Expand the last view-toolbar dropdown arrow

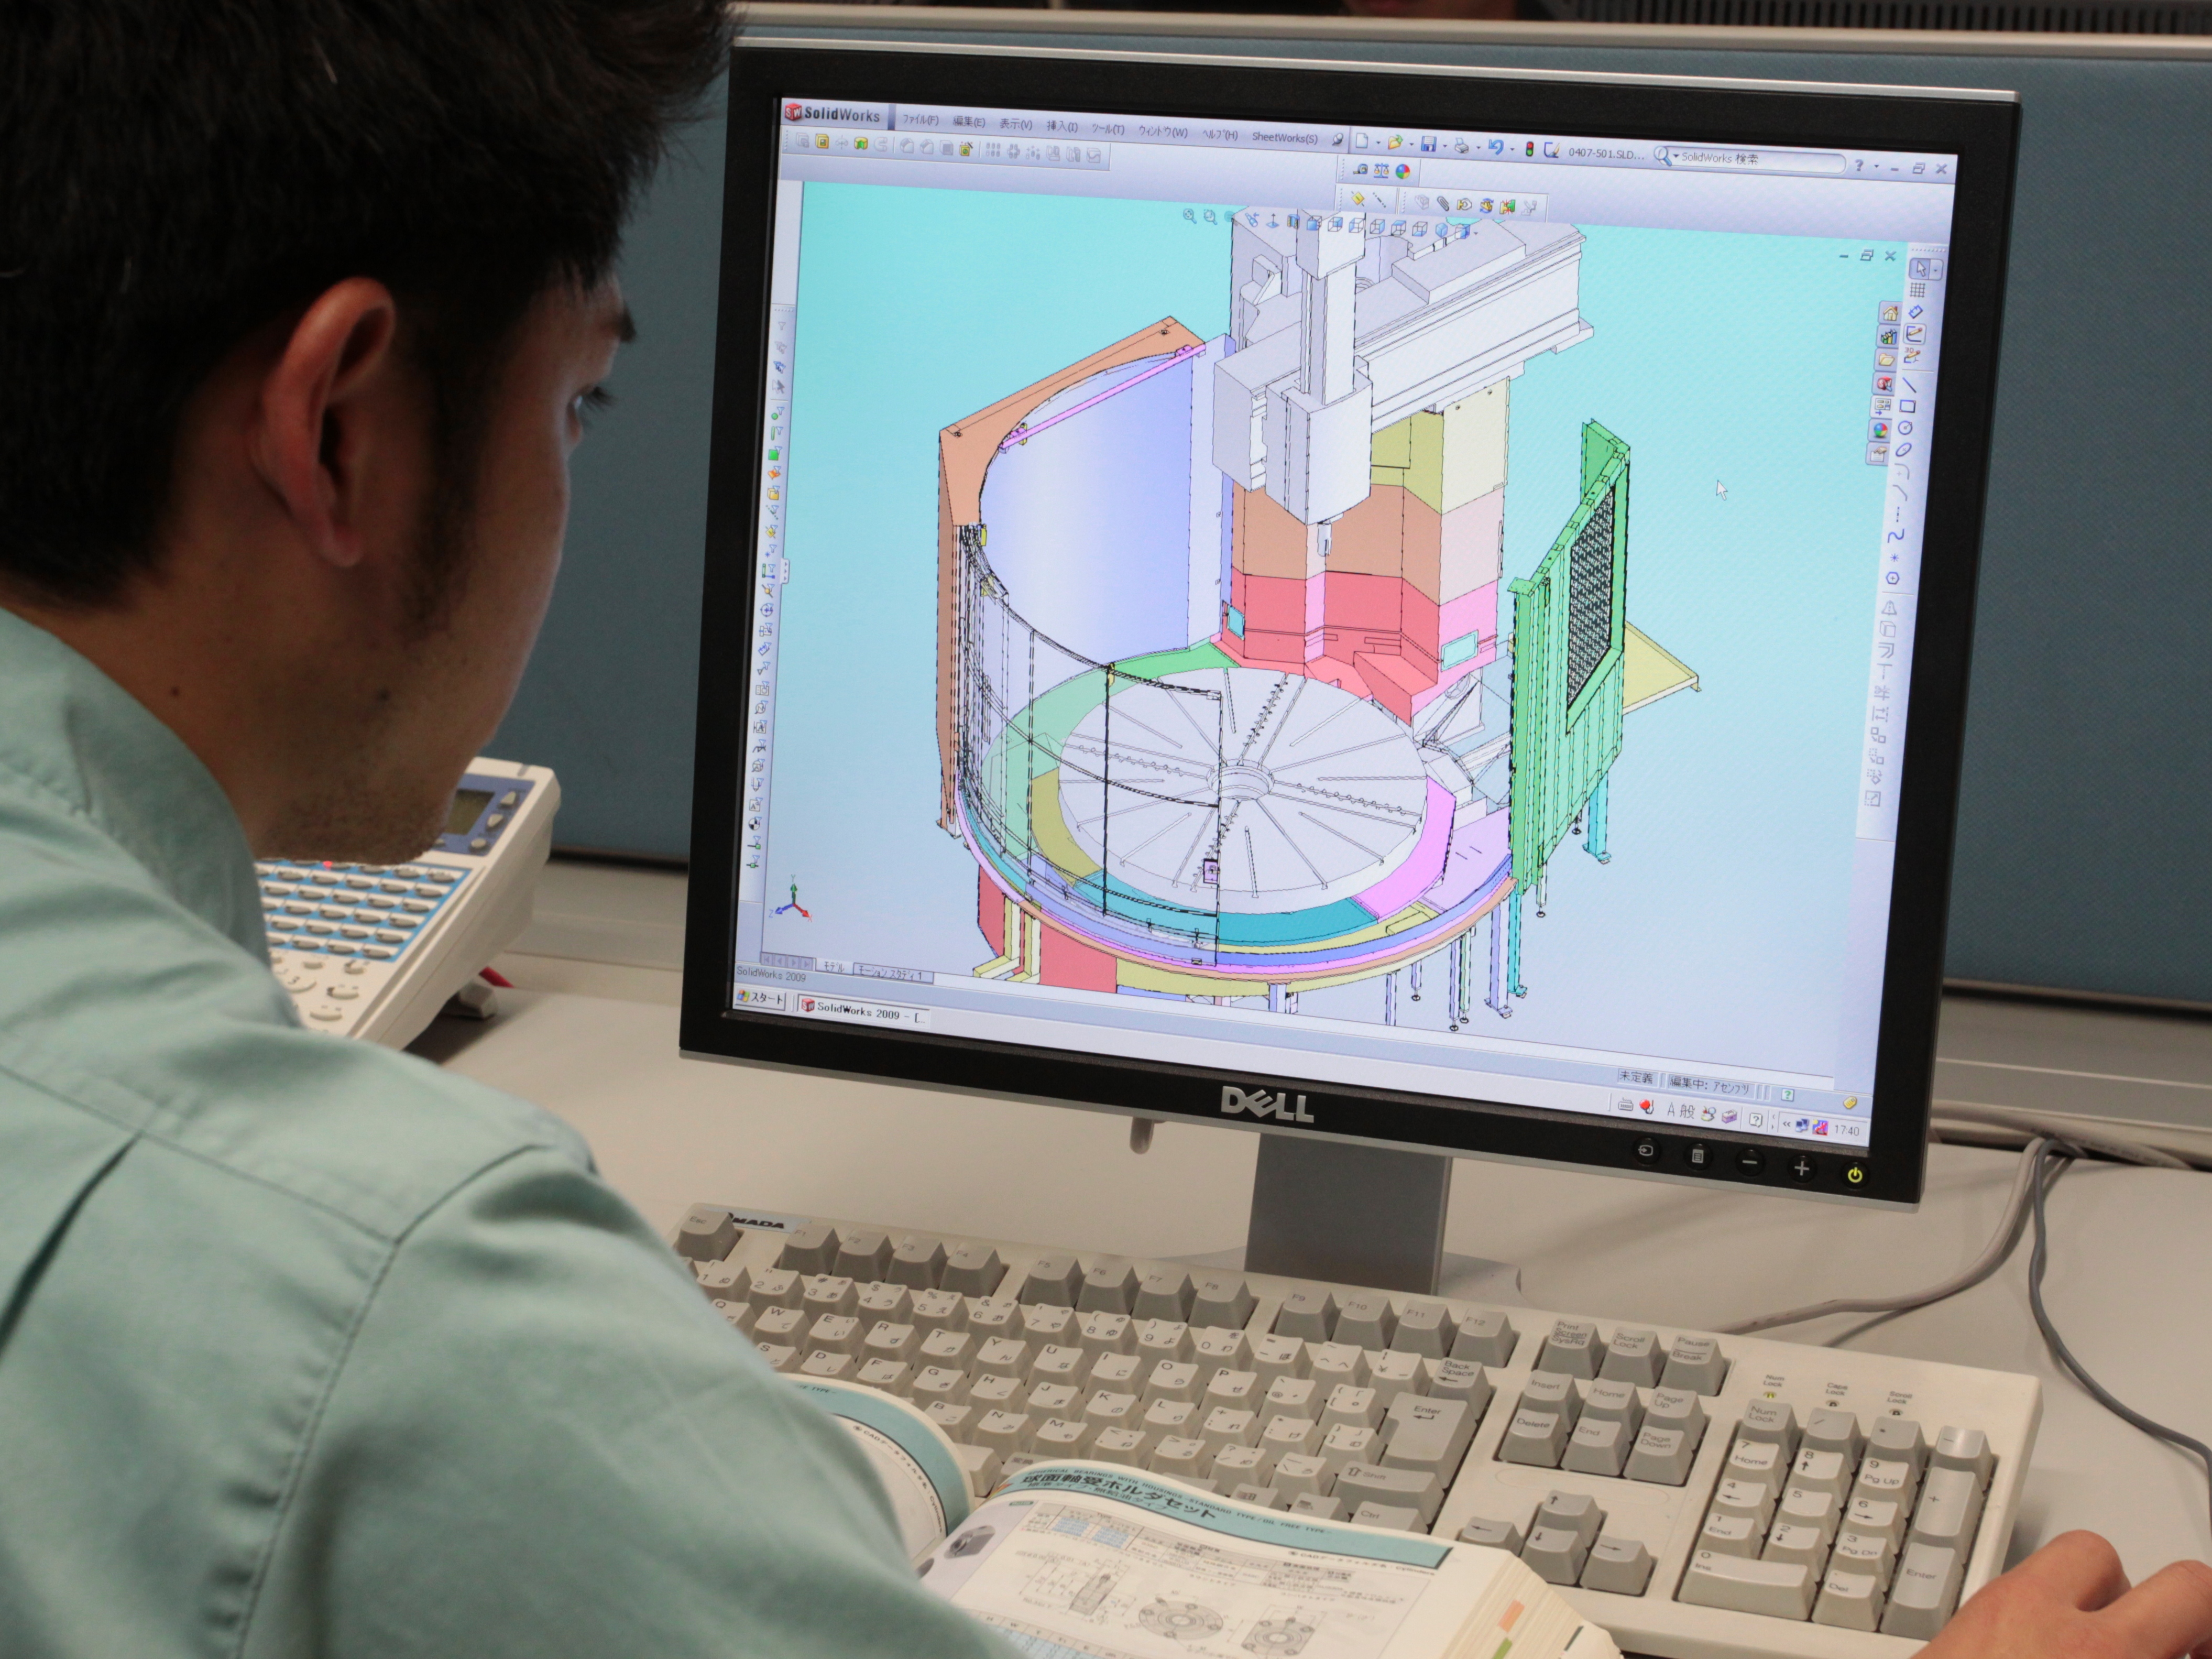pyautogui.click(x=1476, y=233)
